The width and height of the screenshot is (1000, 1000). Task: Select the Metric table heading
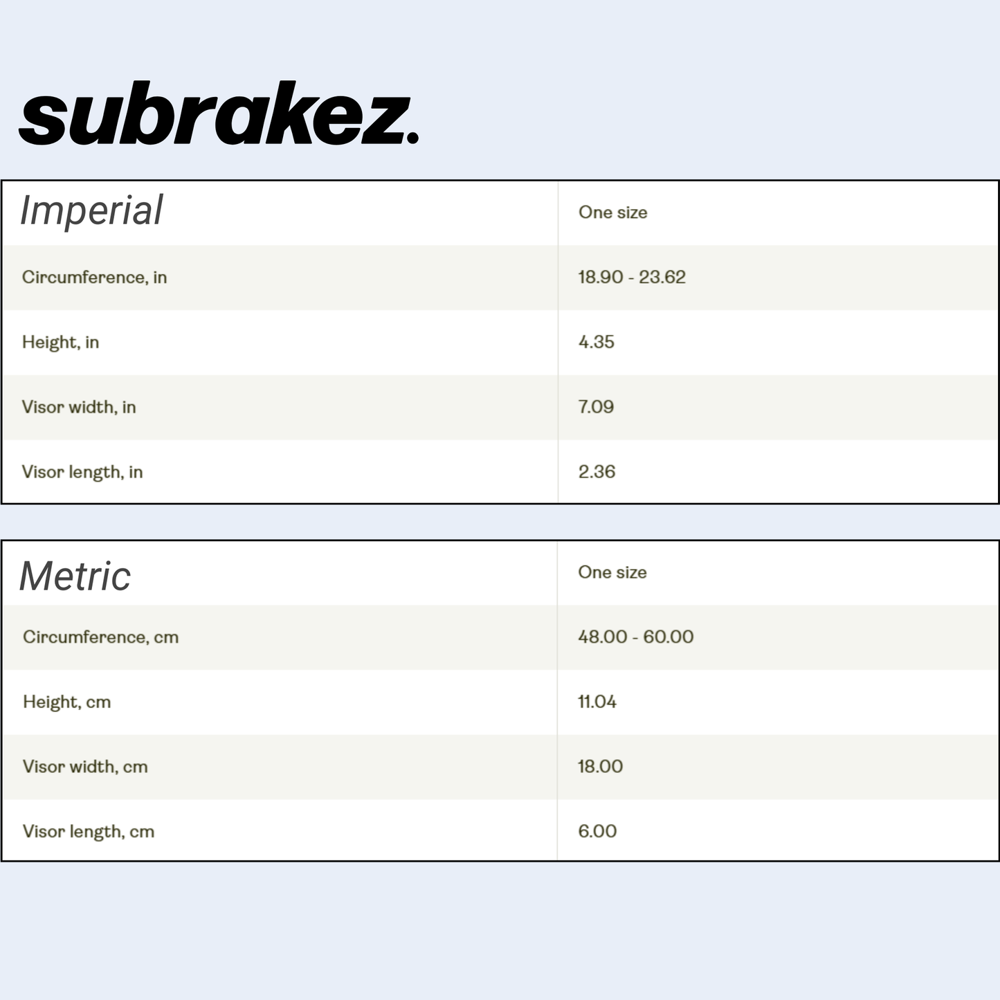coord(75,576)
